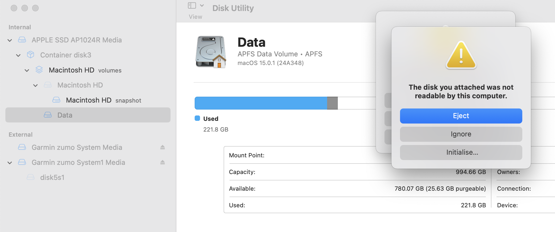
Task: Click the Data volume hard drive image
Action: (x=211, y=52)
